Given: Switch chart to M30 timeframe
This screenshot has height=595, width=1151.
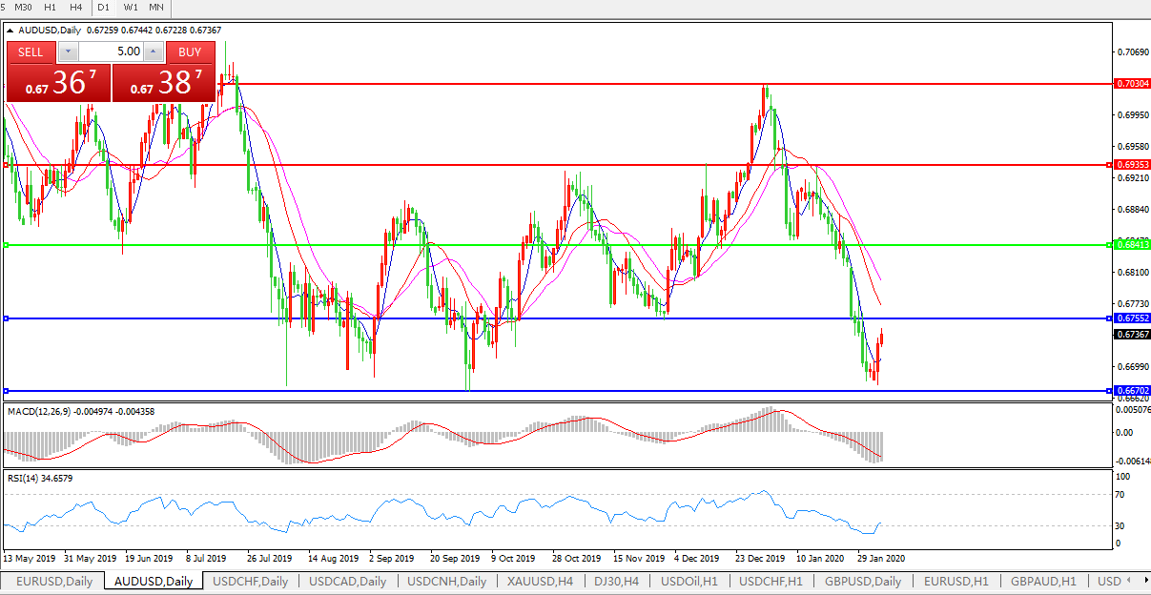Looking at the screenshot, I should tap(23, 7).
